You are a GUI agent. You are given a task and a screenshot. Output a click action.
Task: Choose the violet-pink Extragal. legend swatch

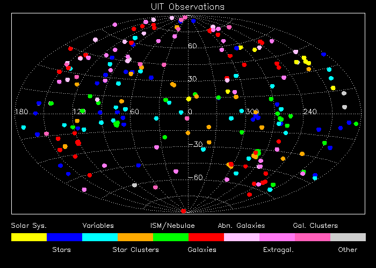pyautogui.click(x=277, y=237)
